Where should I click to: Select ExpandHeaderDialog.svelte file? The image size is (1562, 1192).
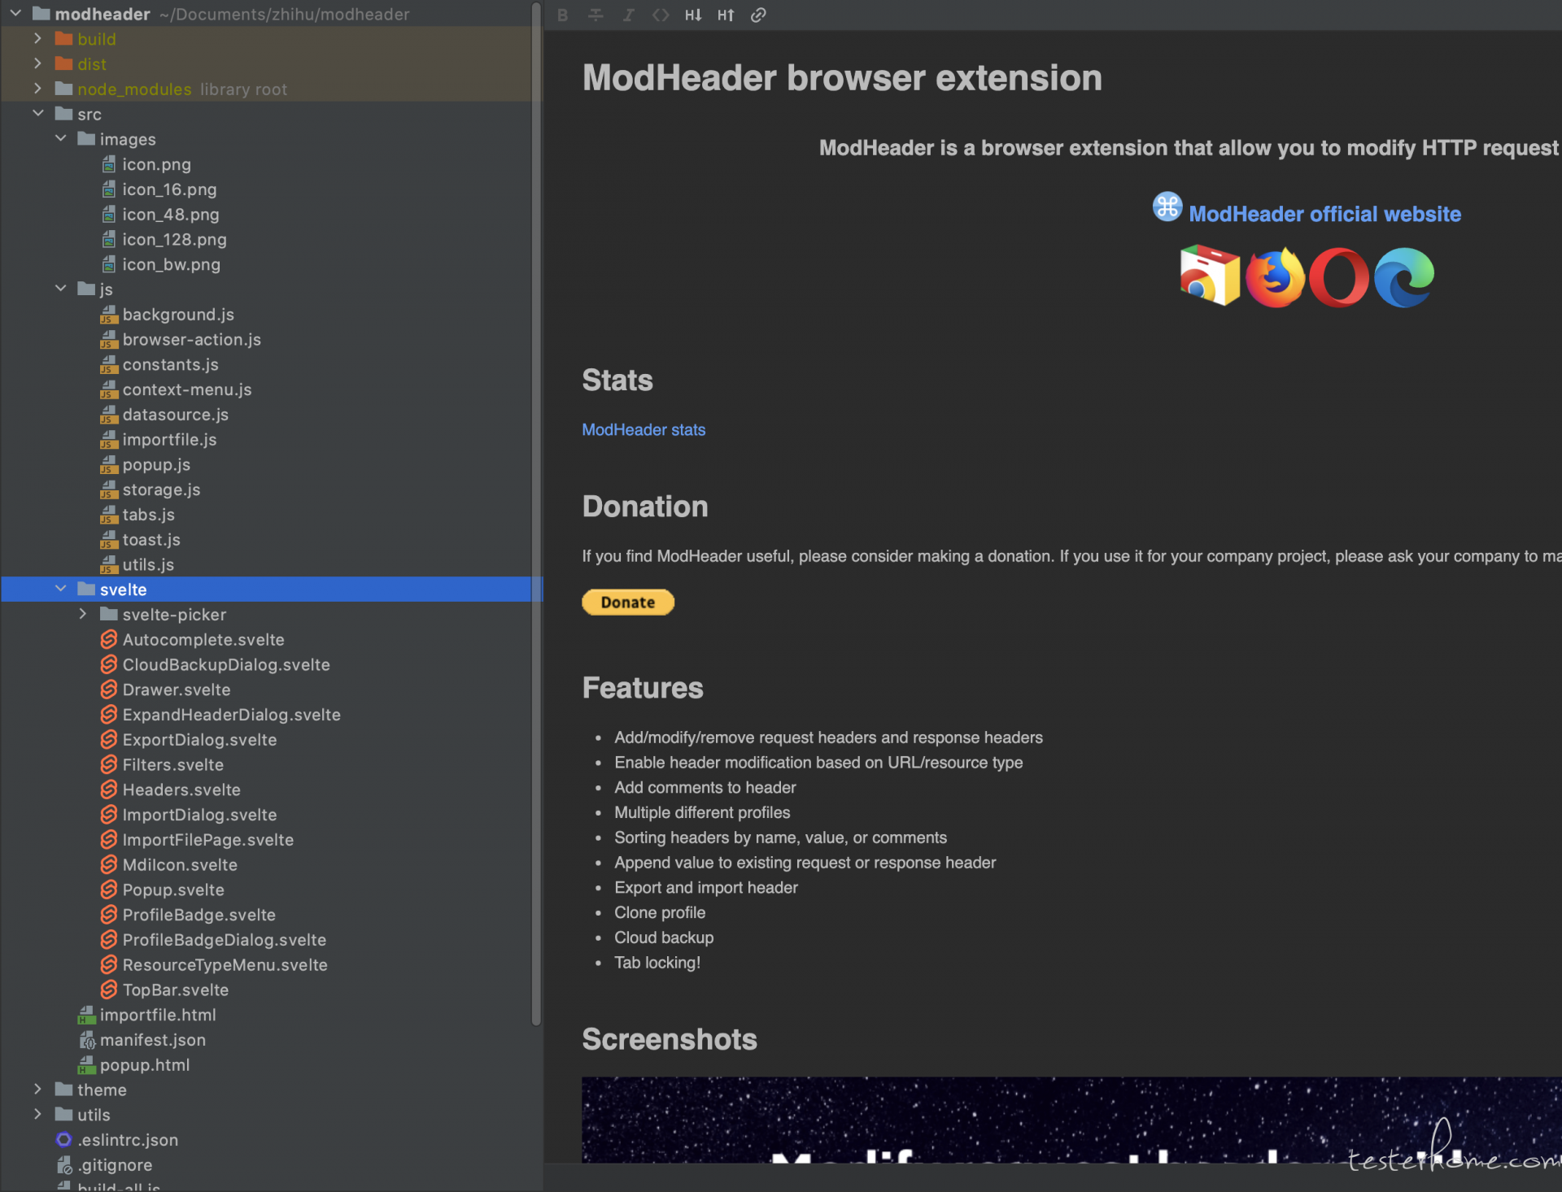point(220,715)
